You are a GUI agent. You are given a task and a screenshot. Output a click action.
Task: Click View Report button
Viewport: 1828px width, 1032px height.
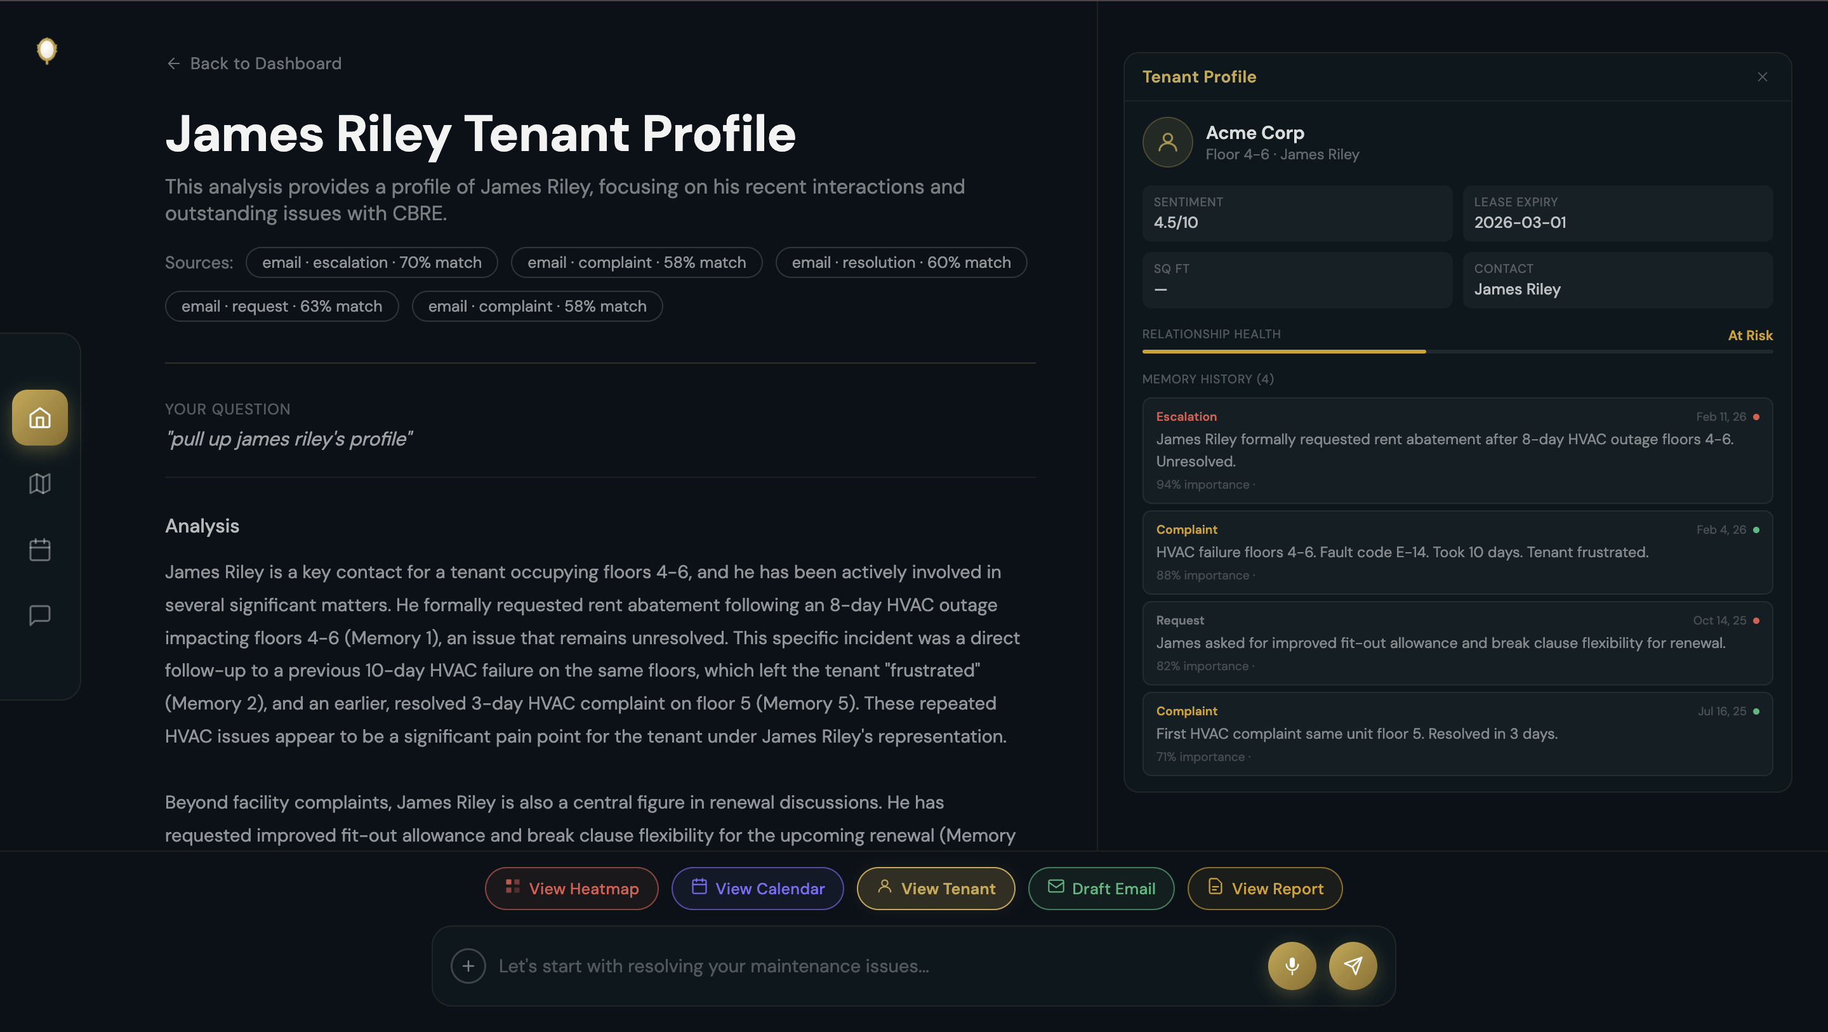point(1264,888)
